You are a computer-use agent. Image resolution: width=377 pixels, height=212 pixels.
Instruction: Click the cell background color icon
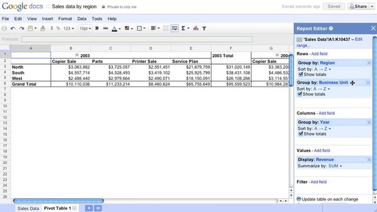(x=127, y=28)
